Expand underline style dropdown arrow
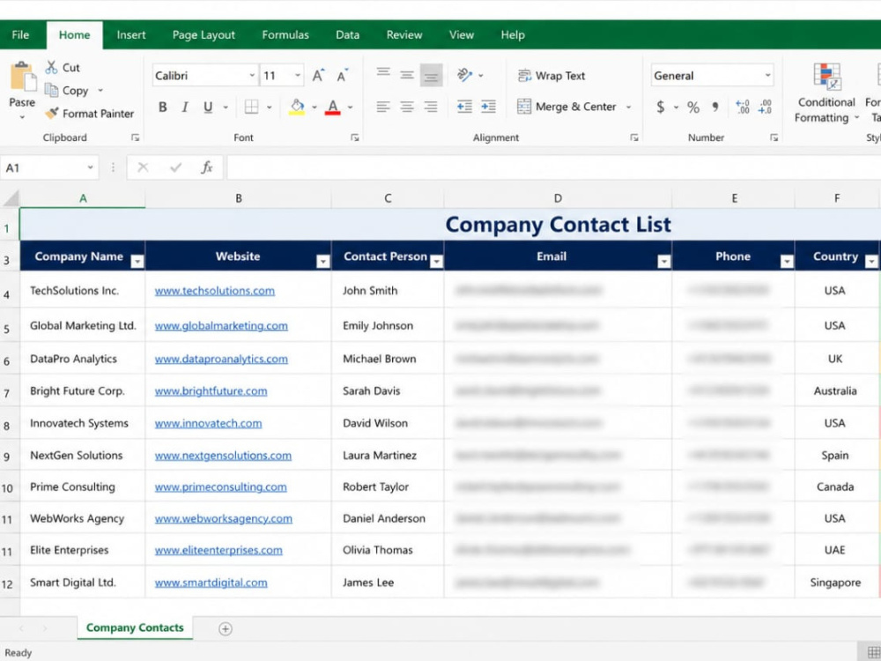Viewport: 881px width, 661px height. point(226,107)
